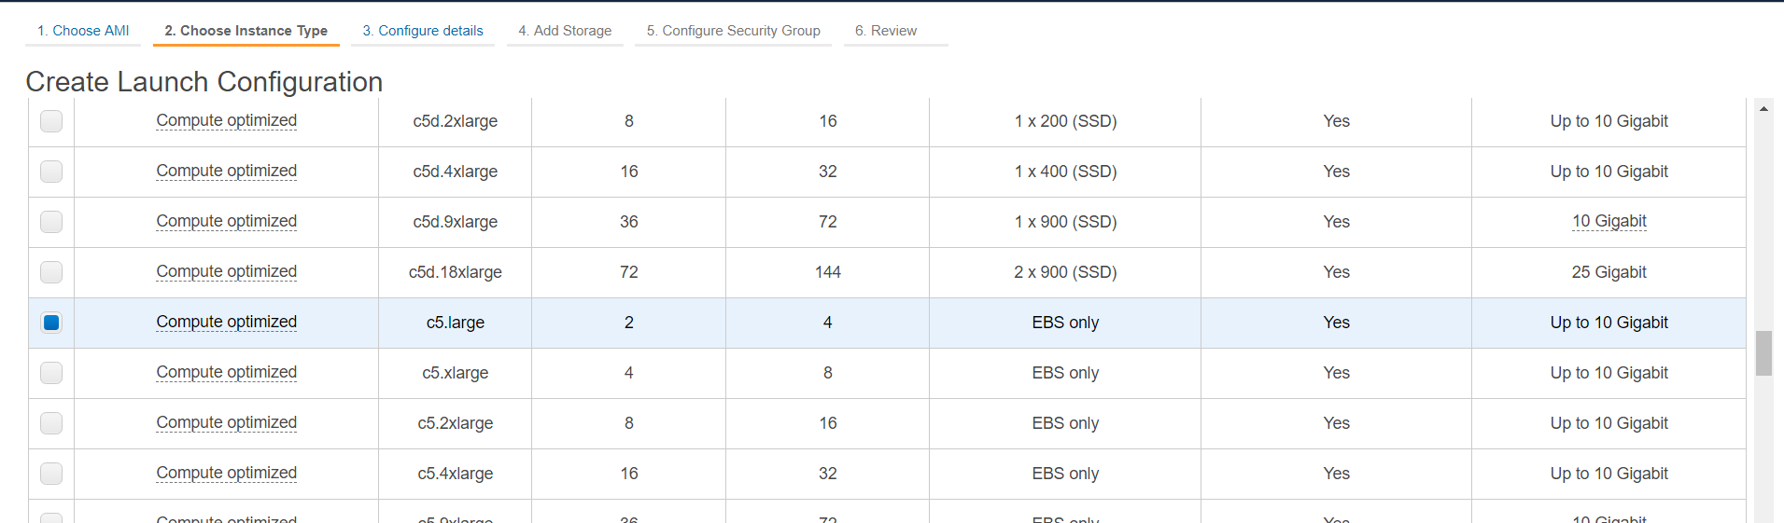The width and height of the screenshot is (1784, 523).
Task: Open Compute optimized link in c5.2xlarge row
Action: [x=227, y=422]
